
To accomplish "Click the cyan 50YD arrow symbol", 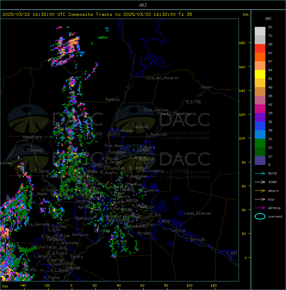I will click(260, 174).
